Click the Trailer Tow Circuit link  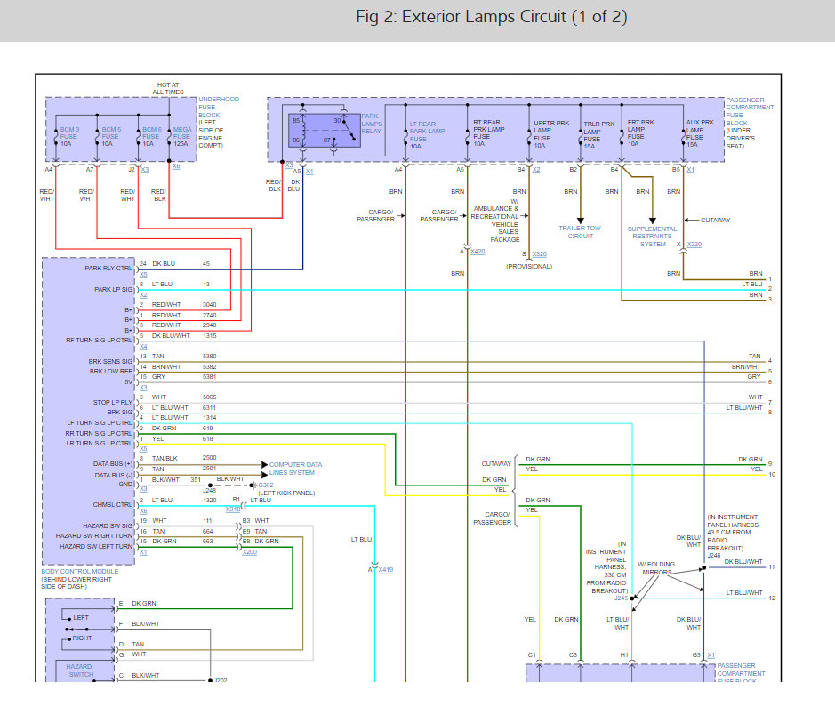(580, 232)
